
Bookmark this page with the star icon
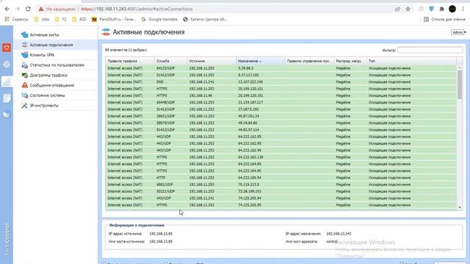(x=408, y=9)
